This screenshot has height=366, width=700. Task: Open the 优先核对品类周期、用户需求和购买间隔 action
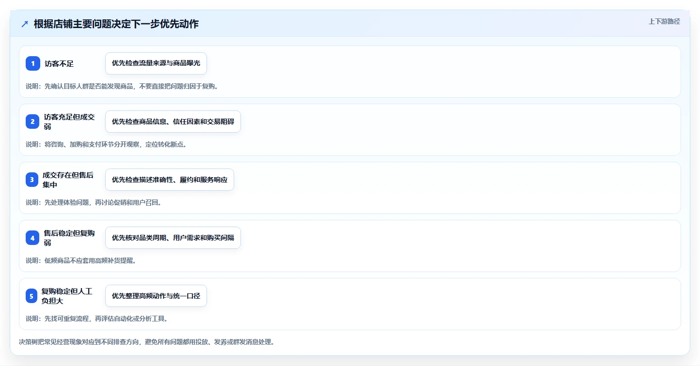pos(173,238)
